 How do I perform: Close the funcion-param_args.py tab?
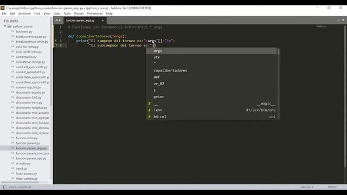click(x=102, y=21)
